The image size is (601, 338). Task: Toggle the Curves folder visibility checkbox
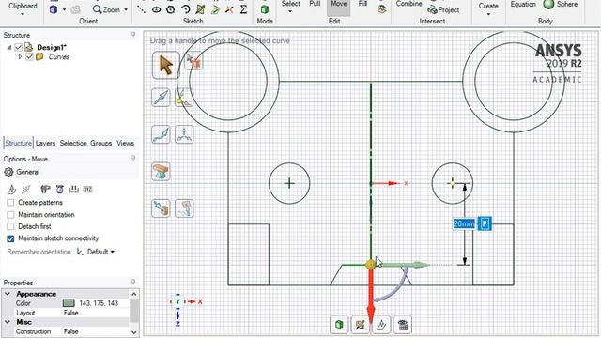(29, 56)
